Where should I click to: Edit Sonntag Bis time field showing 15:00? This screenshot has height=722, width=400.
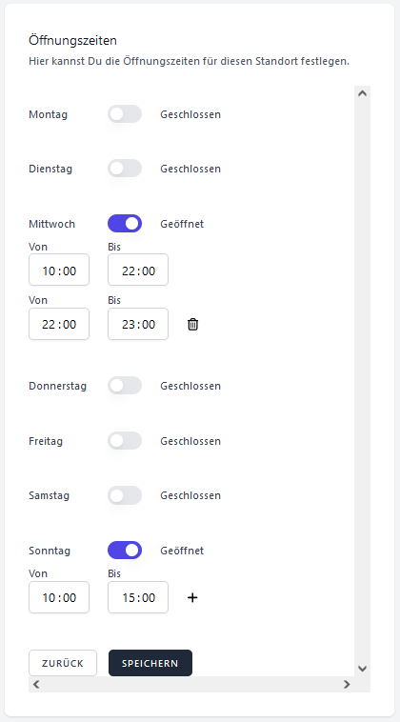(138, 597)
